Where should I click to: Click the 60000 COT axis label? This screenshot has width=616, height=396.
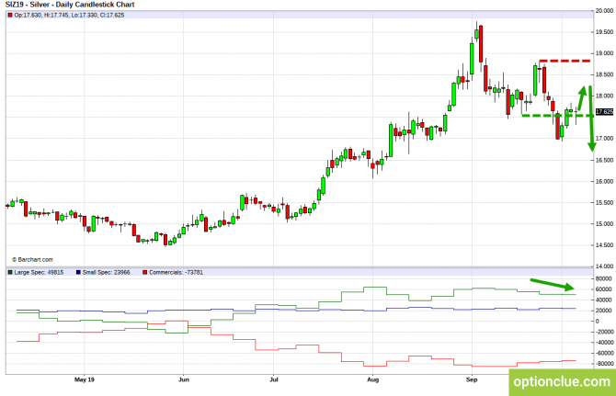(x=603, y=289)
